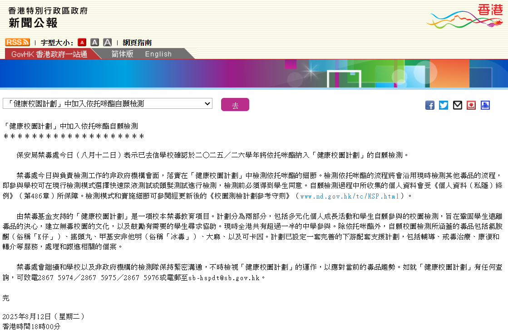Viewport: 508px width, 335px height.
Task: Select the large font size icon
Action: [x=107, y=42]
